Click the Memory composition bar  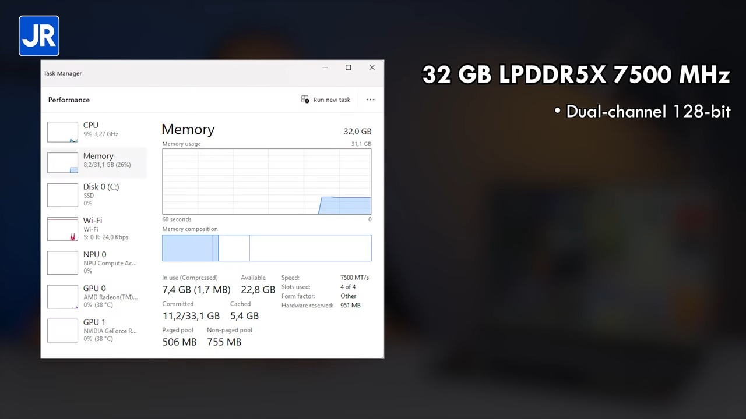pyautogui.click(x=266, y=248)
